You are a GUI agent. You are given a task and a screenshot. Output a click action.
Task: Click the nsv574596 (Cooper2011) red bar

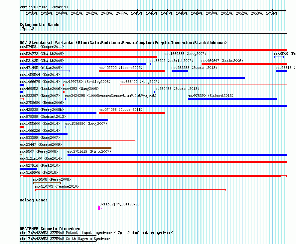132,113
